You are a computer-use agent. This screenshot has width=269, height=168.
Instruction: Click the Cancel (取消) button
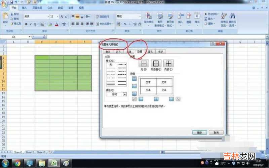click(216, 133)
